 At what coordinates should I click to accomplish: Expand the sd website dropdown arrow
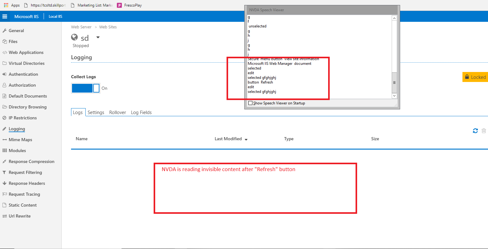[x=98, y=37]
